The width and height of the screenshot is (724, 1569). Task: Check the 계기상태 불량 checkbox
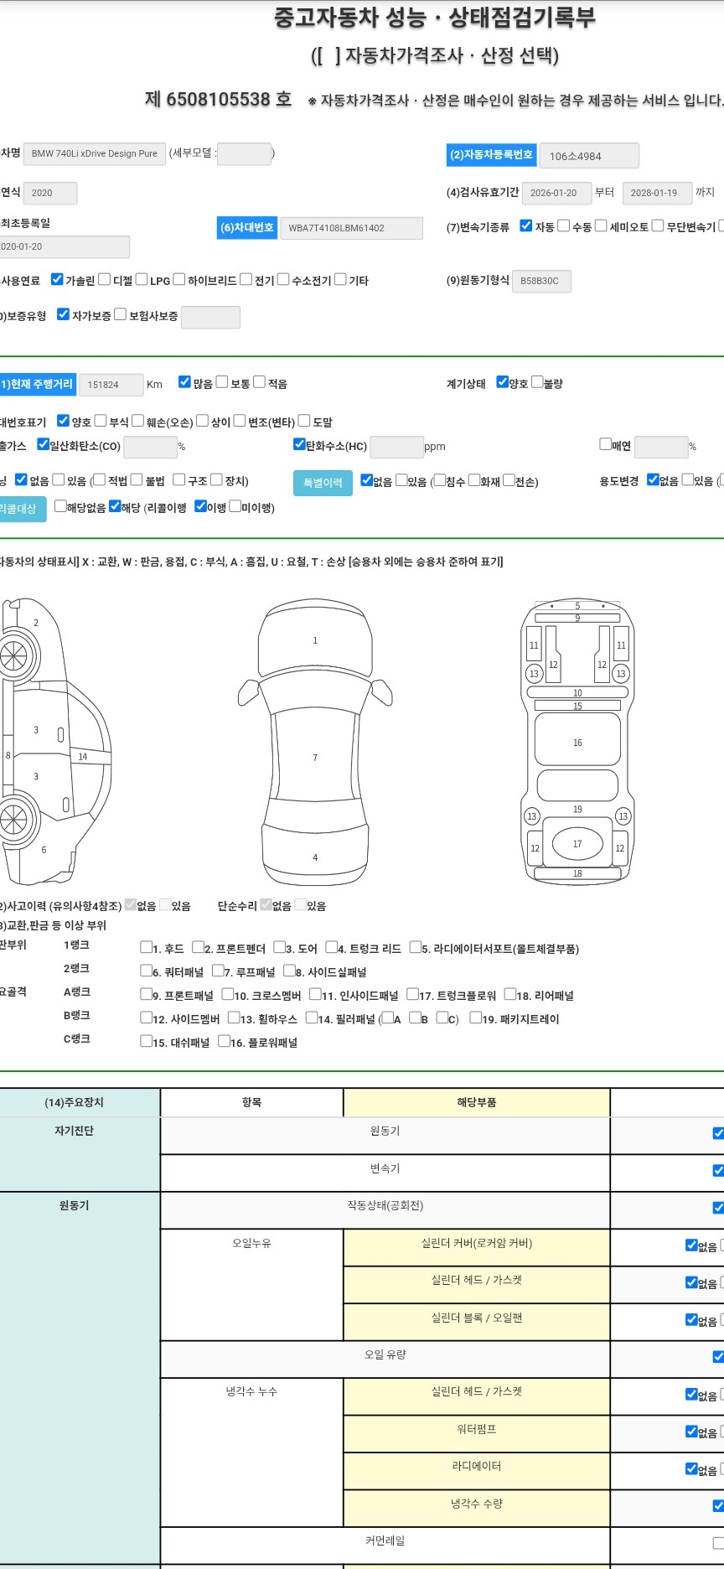[537, 382]
